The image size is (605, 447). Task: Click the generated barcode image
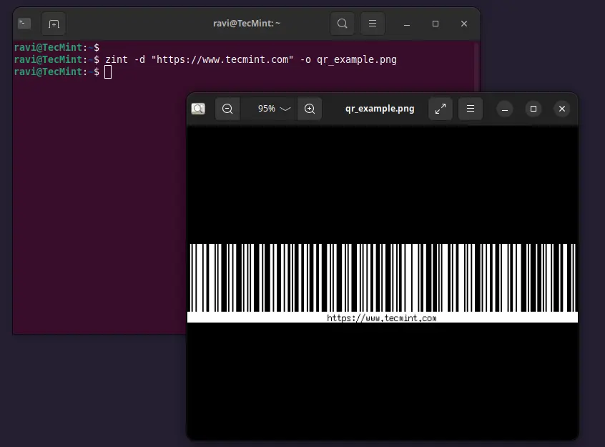click(383, 283)
